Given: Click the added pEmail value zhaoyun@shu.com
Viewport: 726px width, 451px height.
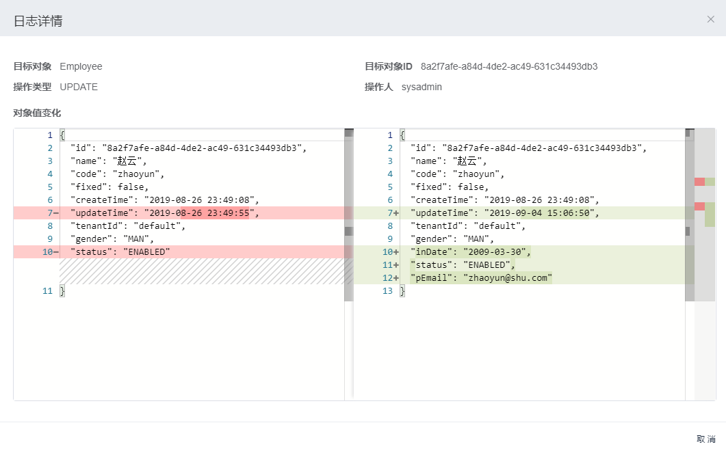Looking at the screenshot, I should tap(507, 278).
